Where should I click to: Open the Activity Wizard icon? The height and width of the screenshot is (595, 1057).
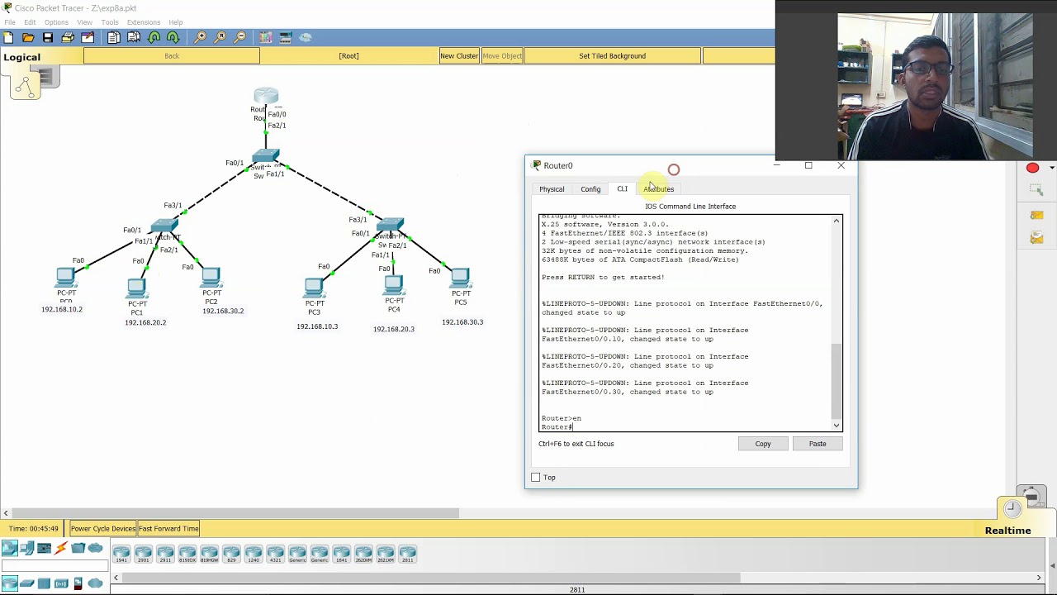click(x=88, y=37)
